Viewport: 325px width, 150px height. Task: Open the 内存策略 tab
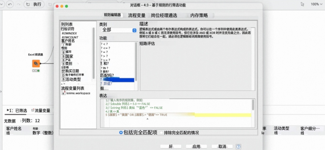[x=199, y=15]
